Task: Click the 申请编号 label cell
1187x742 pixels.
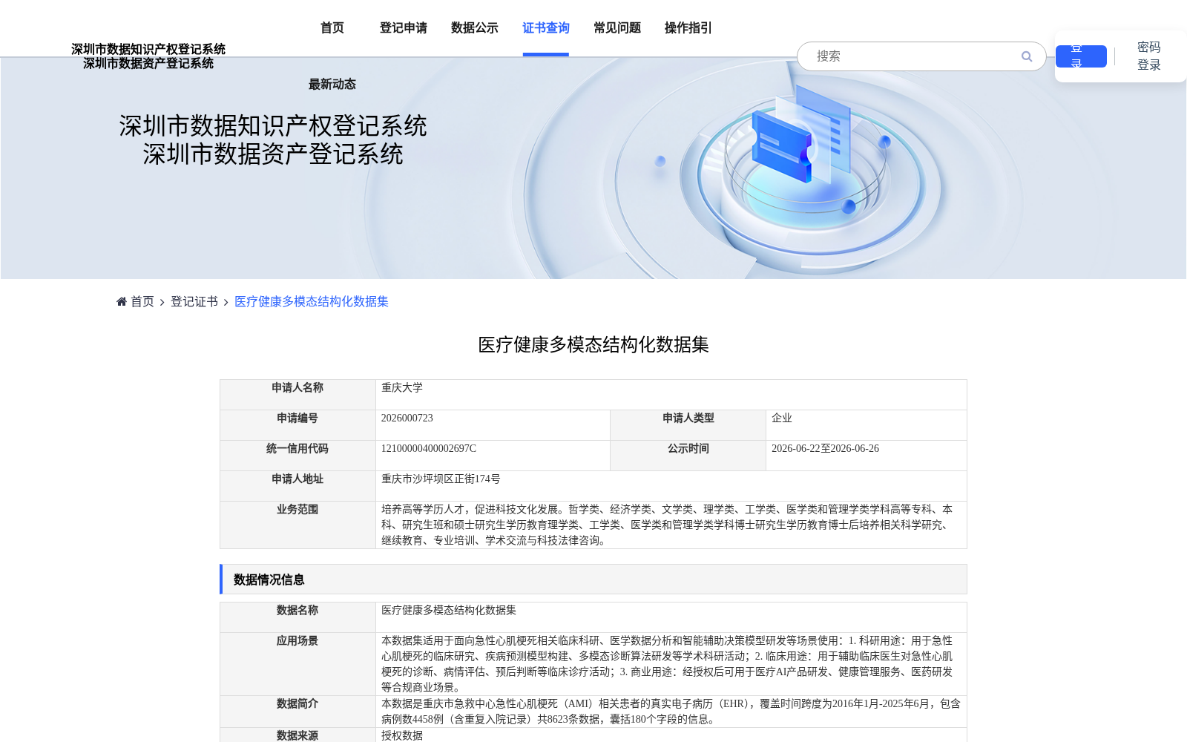Action: click(297, 425)
